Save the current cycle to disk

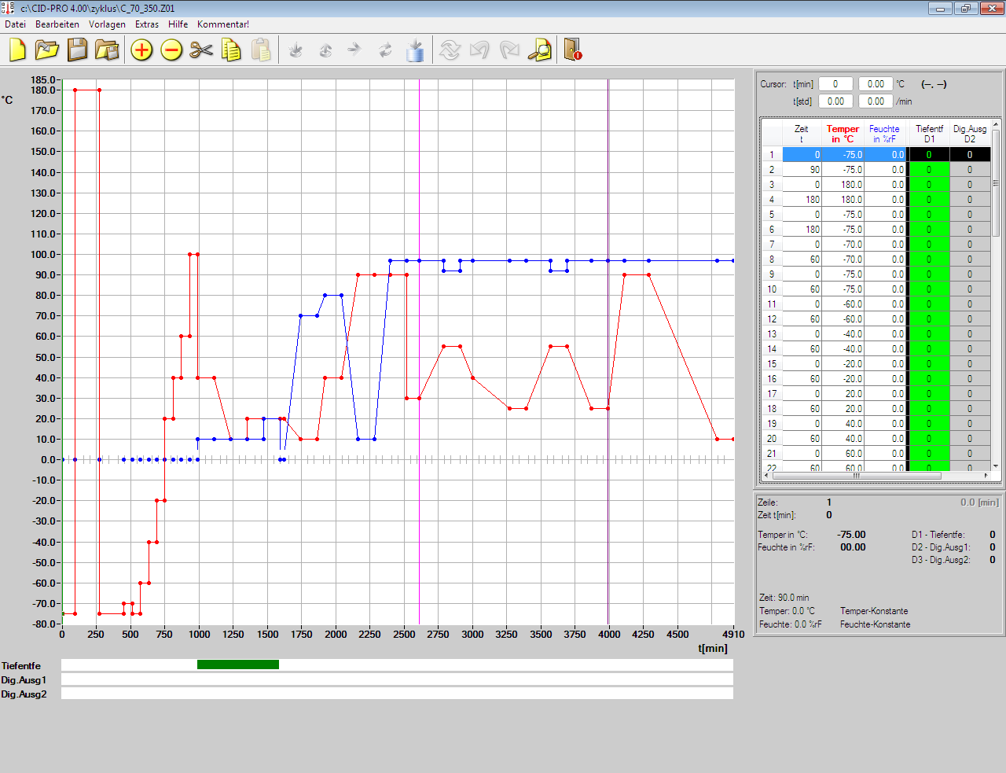coord(77,50)
